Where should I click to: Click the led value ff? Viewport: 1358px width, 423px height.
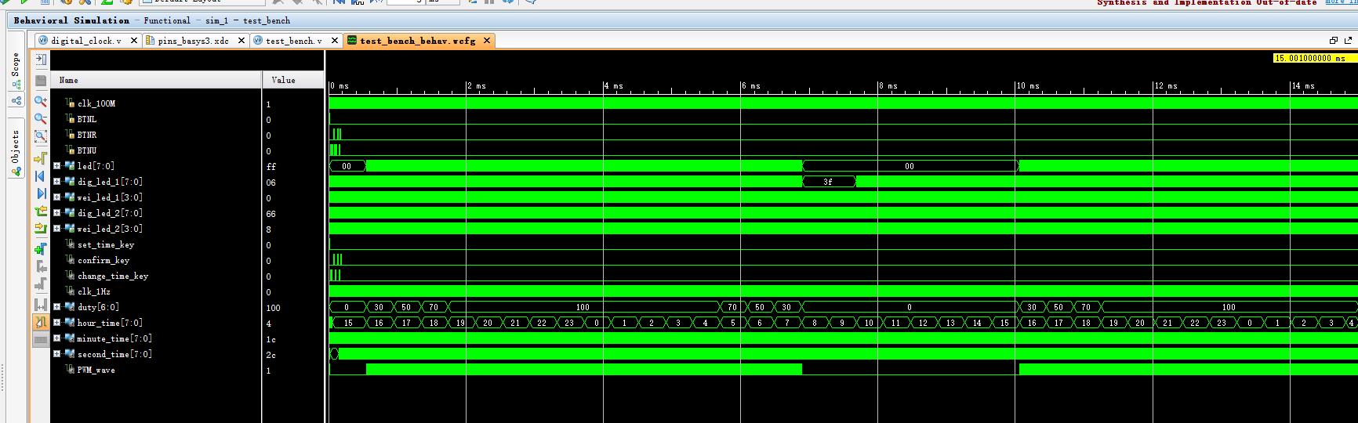pos(271,167)
